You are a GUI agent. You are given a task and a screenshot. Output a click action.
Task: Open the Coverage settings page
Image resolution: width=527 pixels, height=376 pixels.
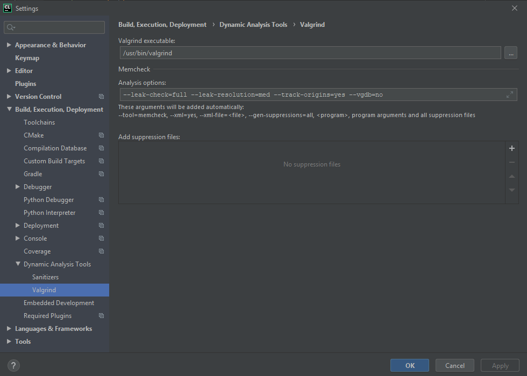(x=37, y=251)
